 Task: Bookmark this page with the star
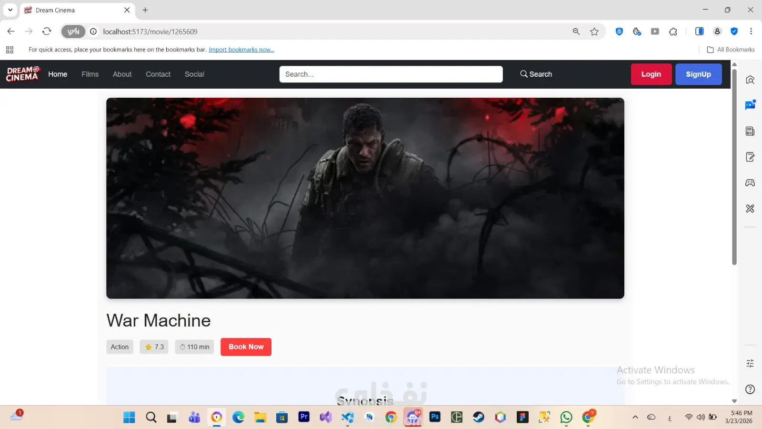594,31
